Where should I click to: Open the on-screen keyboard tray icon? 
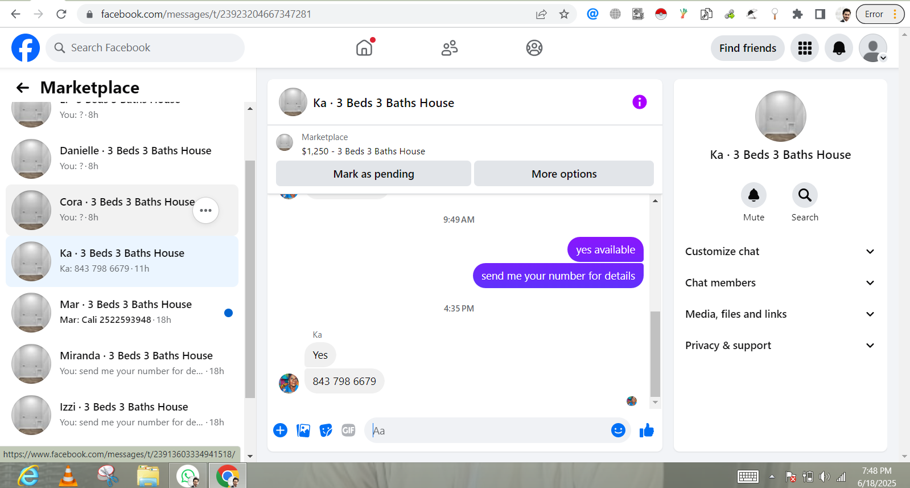tap(748, 477)
